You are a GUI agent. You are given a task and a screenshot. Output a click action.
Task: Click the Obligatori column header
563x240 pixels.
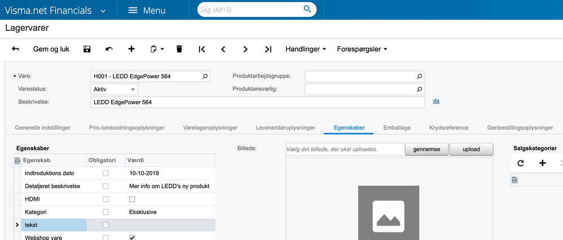point(105,161)
